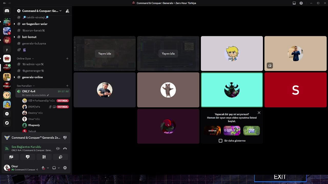328x184 pixels.
Task: Select the ONLY 4v4 voice channel
Action: click(x=43, y=93)
